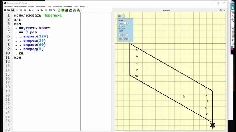This screenshot has width=236, height=132.
Task: Show the first green turtle actor icon
Action: pos(74,10)
